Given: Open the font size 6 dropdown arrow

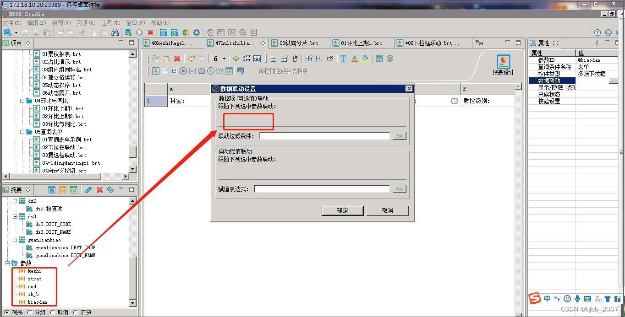Looking at the screenshot, I should click(224, 59).
